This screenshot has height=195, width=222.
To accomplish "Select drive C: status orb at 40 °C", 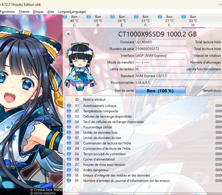I will 65,17.
